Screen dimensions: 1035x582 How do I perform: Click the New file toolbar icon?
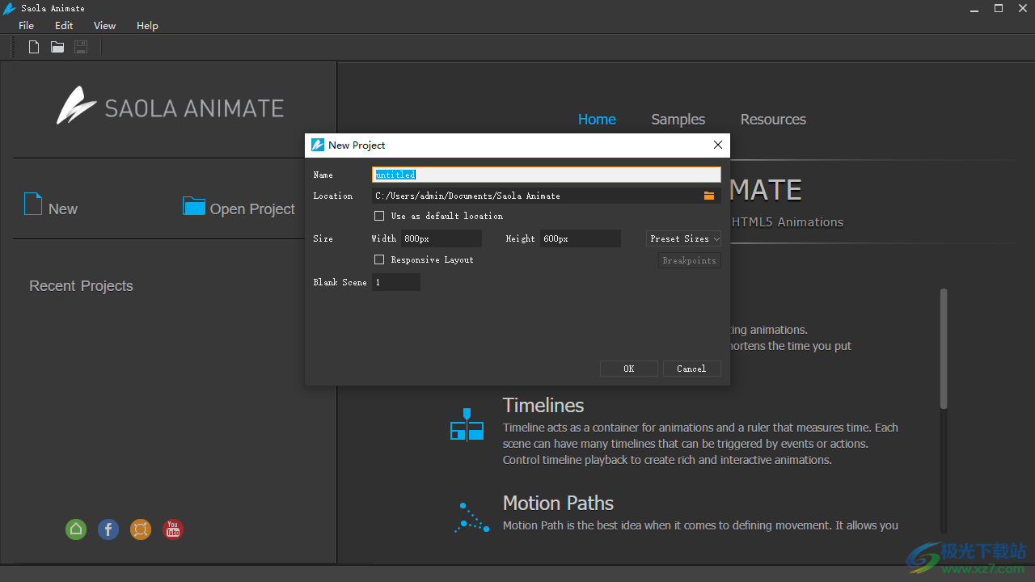(x=34, y=47)
